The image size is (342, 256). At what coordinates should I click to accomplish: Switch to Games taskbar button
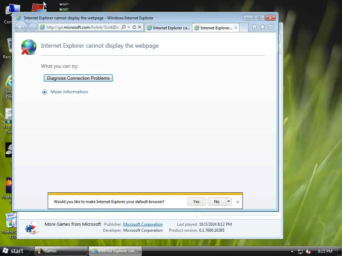pyautogui.click(x=61, y=251)
